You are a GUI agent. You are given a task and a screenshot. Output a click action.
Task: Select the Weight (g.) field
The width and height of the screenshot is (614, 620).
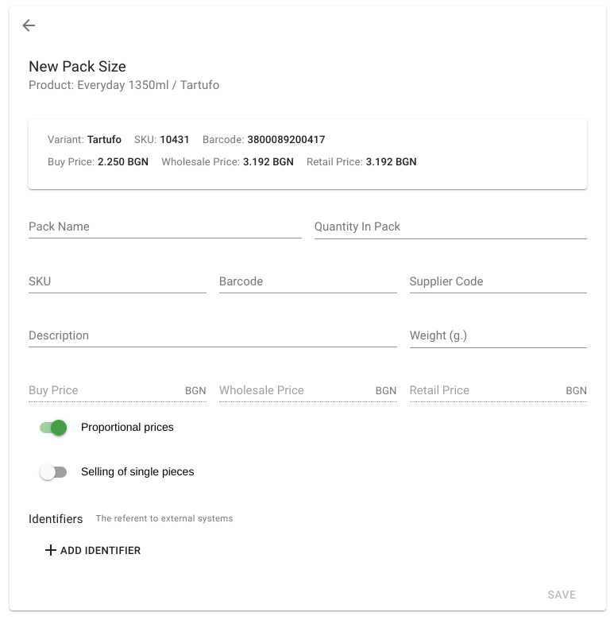[498, 336]
